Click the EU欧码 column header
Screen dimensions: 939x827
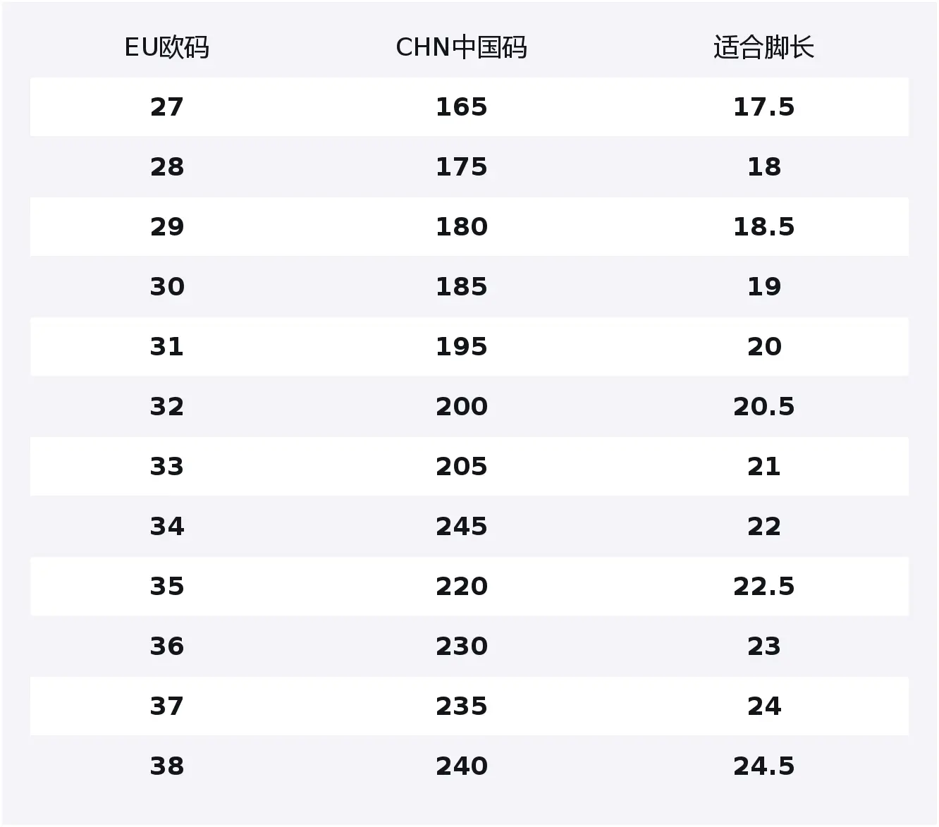[x=167, y=48]
